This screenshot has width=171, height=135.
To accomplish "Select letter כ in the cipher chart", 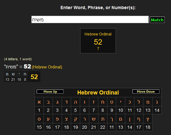I will 130,102.
